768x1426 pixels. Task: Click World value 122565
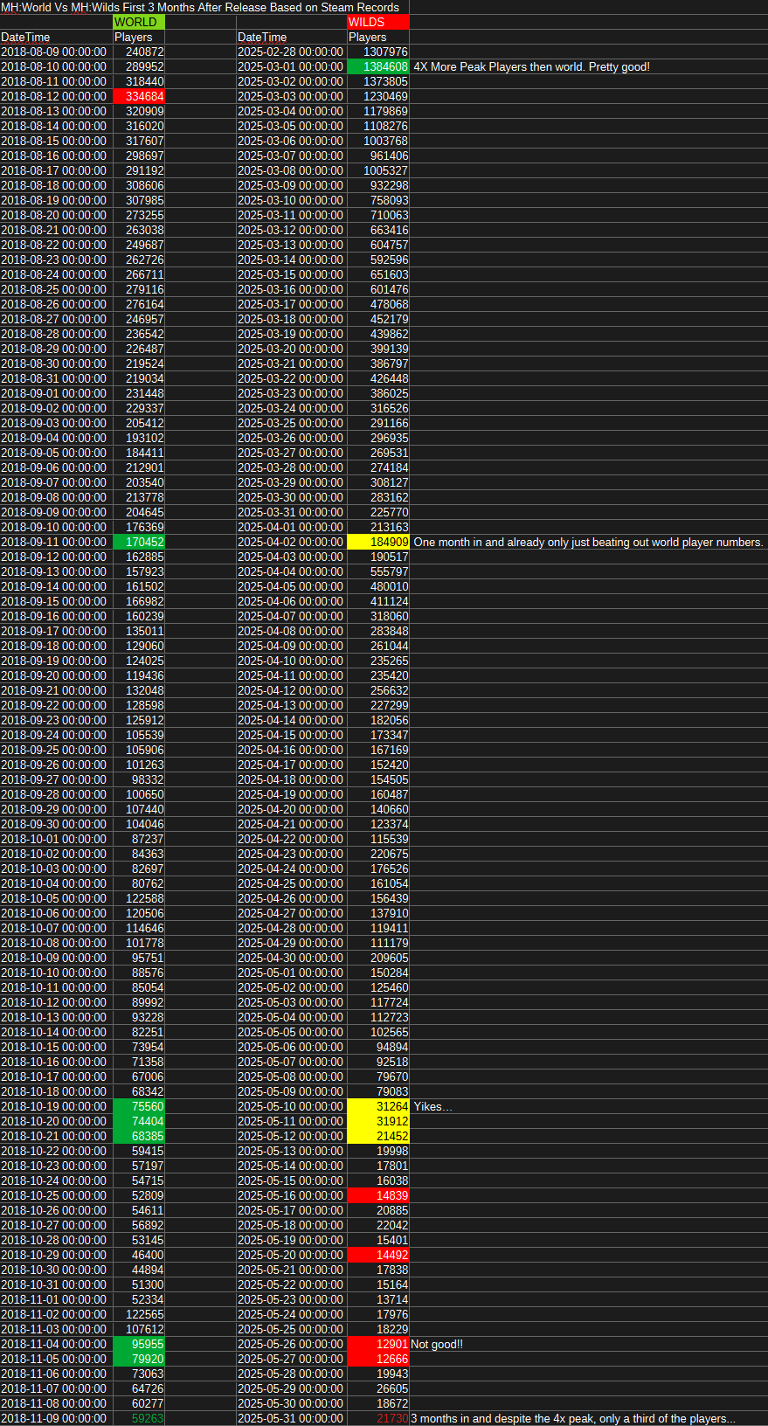[139, 1314]
